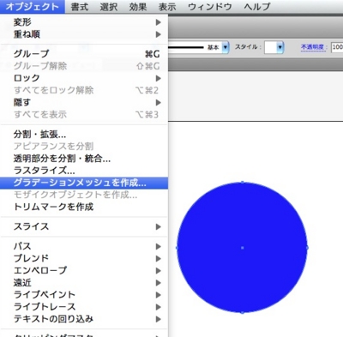Image resolution: width=343 pixels, height=337 pixels.
Task: Click the circle's top anchor point
Action: 243,182
